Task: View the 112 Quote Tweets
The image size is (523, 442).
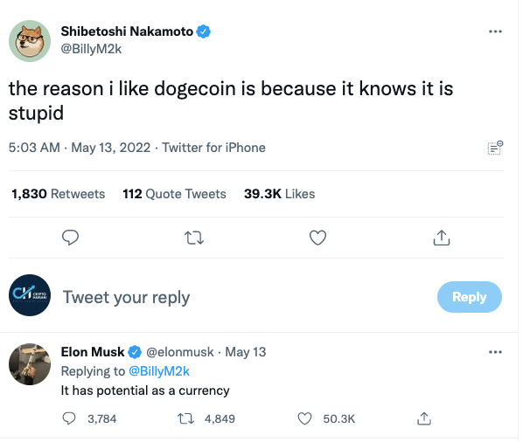Action: click(x=174, y=194)
